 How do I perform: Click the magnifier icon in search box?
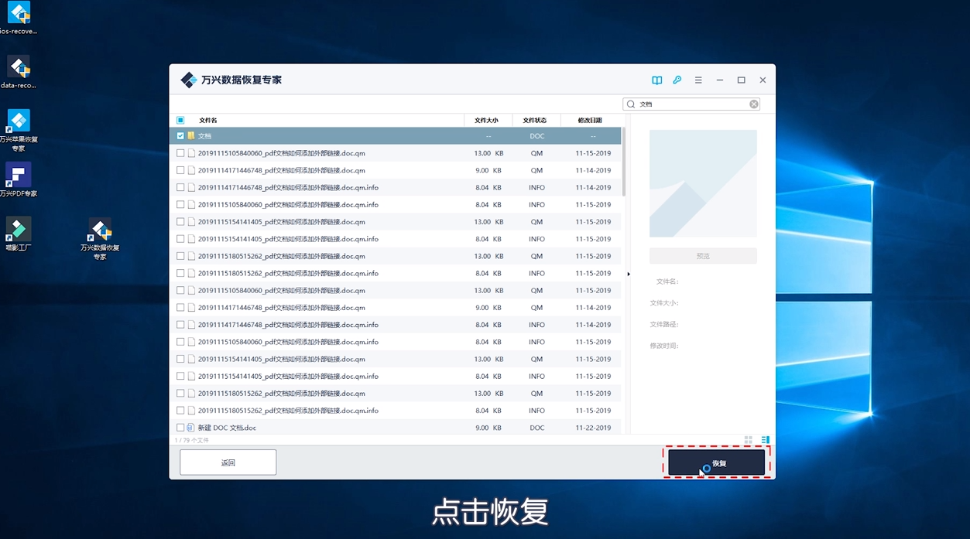click(x=631, y=104)
